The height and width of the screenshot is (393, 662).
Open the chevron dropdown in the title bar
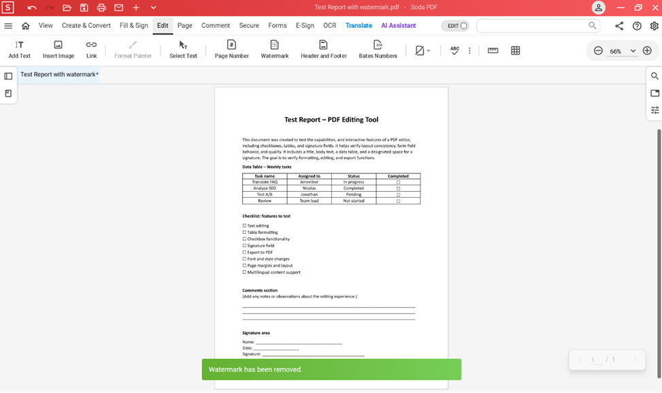coord(152,7)
